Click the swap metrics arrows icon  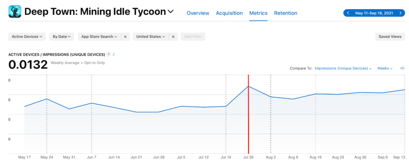click(x=114, y=54)
